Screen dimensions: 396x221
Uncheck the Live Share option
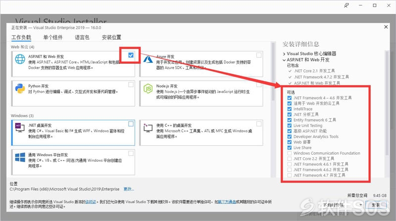(x=290, y=148)
